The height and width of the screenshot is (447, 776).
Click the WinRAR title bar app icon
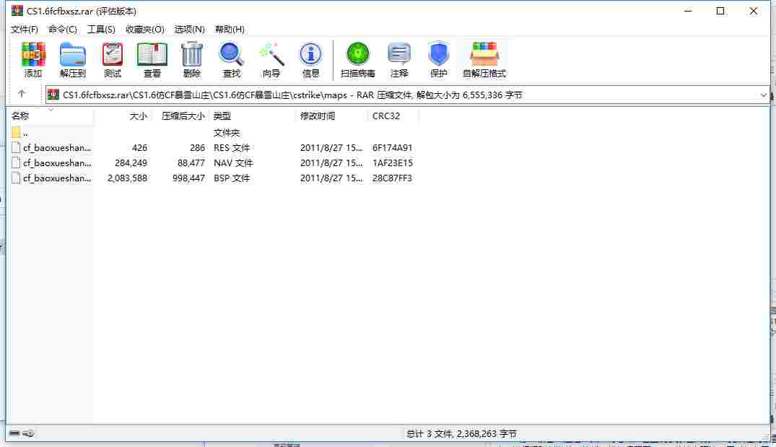click(x=17, y=11)
